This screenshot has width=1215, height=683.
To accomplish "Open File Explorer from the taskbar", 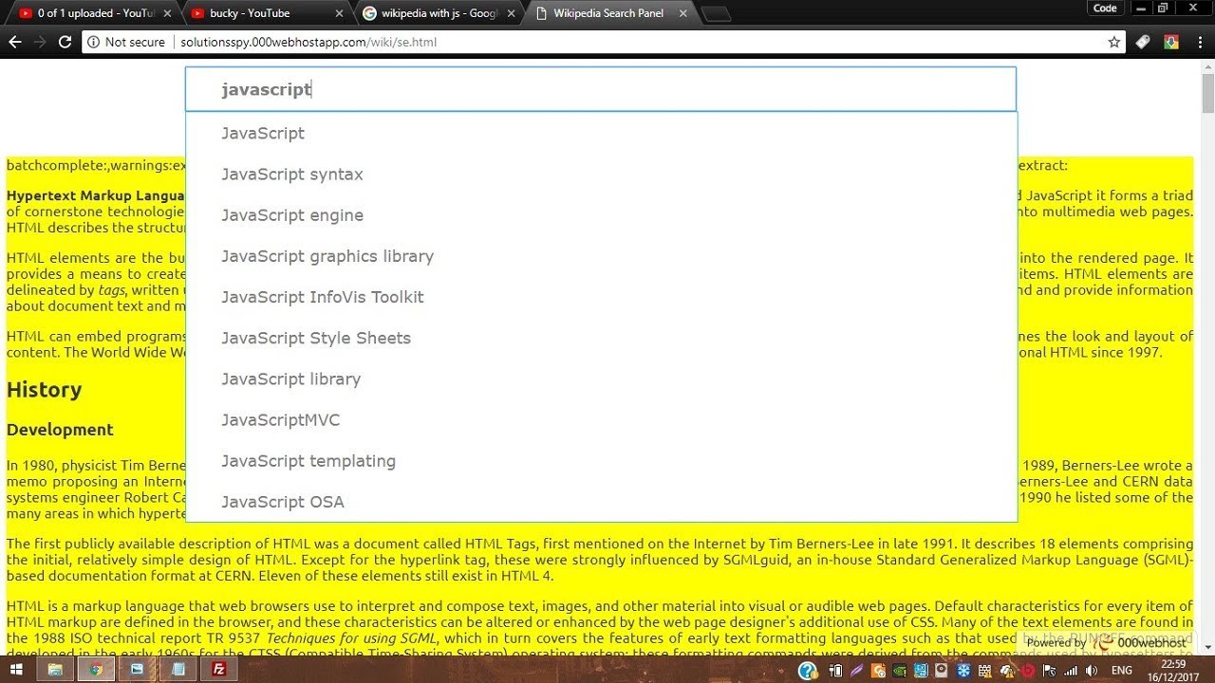I will (x=56, y=670).
